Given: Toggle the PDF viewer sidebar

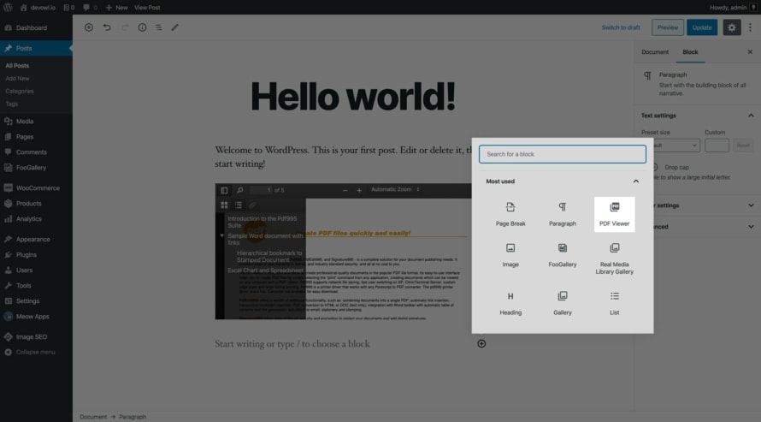Looking at the screenshot, I should (x=224, y=190).
